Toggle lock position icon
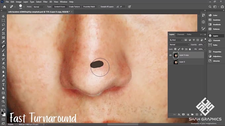 point(183,49)
